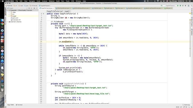Open the TODO tool window
The image size is (193, 108).
pyautogui.click(x=11, y=105)
